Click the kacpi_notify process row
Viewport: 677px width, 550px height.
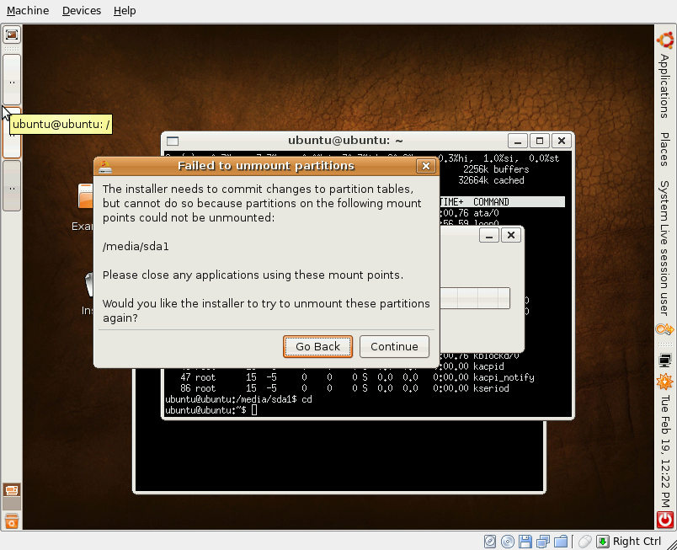[x=349, y=377]
